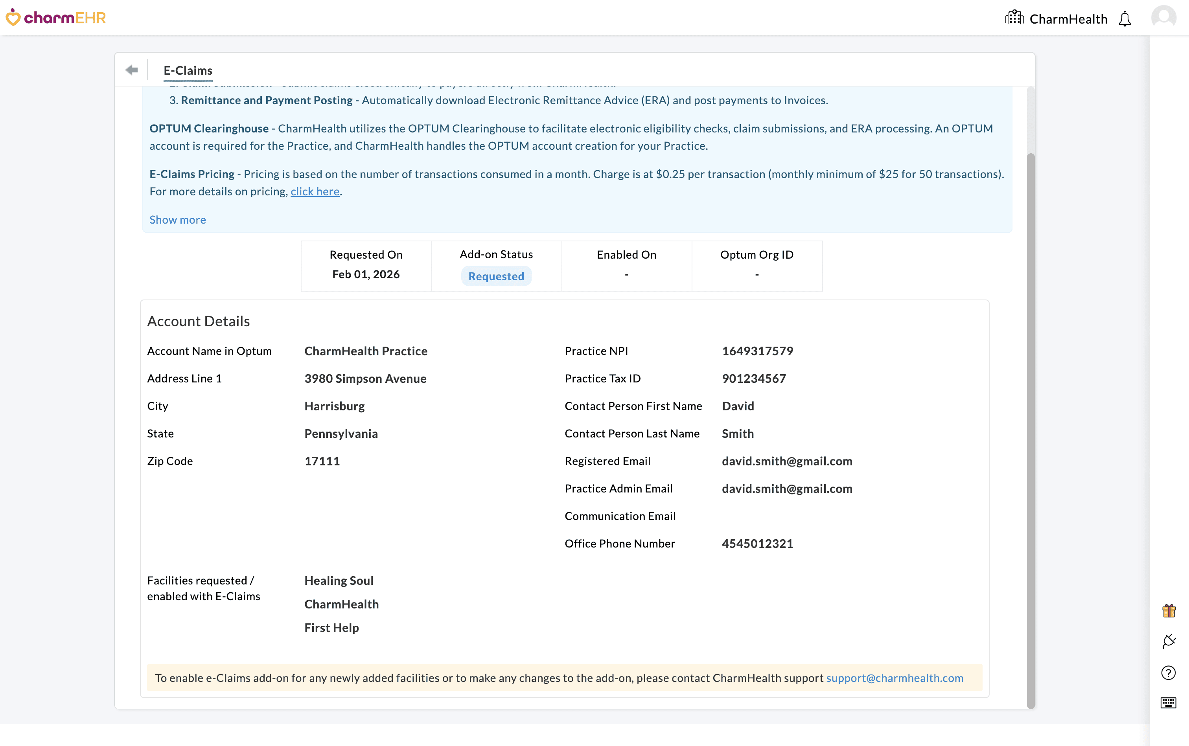Click the plug integrations icon

[x=1169, y=640]
